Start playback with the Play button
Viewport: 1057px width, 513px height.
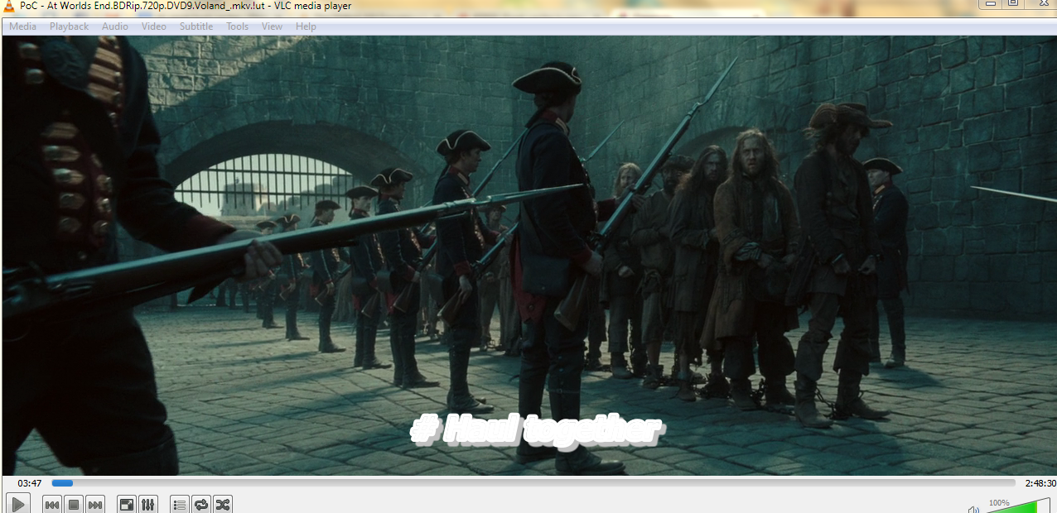pos(17,504)
